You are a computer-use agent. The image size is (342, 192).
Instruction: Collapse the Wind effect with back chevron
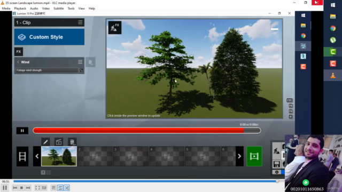click(x=18, y=62)
